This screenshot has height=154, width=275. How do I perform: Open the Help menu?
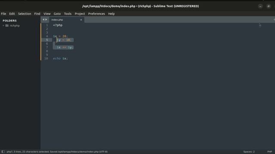111,14
